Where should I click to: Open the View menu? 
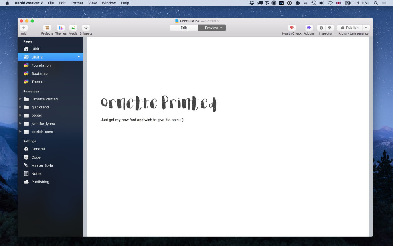92,3
